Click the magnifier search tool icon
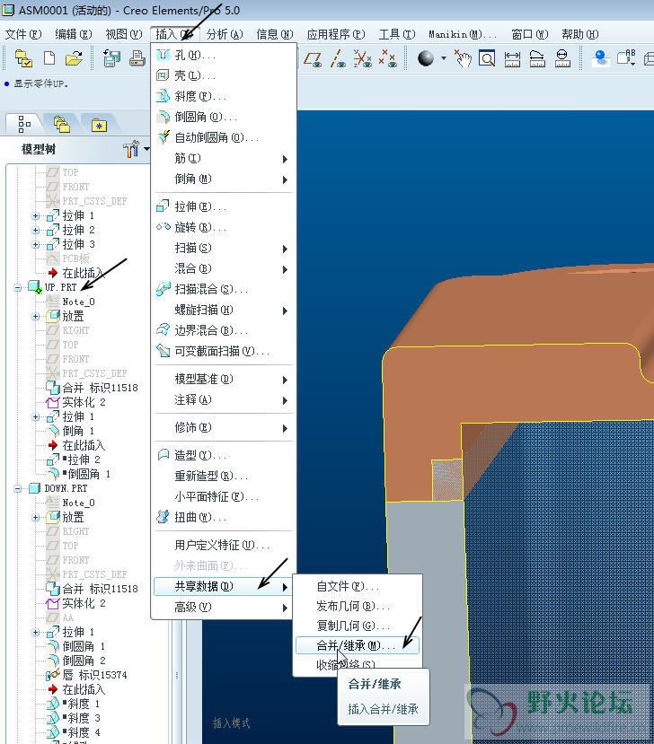Screen dimensions: 654x744 tap(487, 58)
